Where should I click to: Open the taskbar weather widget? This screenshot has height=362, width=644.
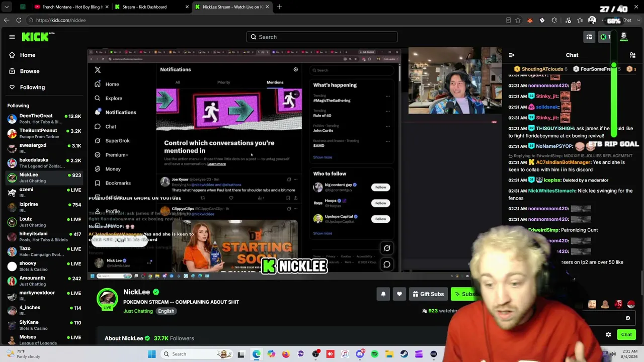pyautogui.click(x=22, y=353)
